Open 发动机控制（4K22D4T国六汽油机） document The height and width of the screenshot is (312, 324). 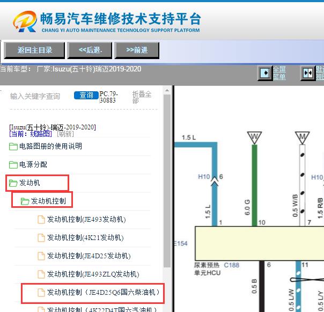[102, 309]
